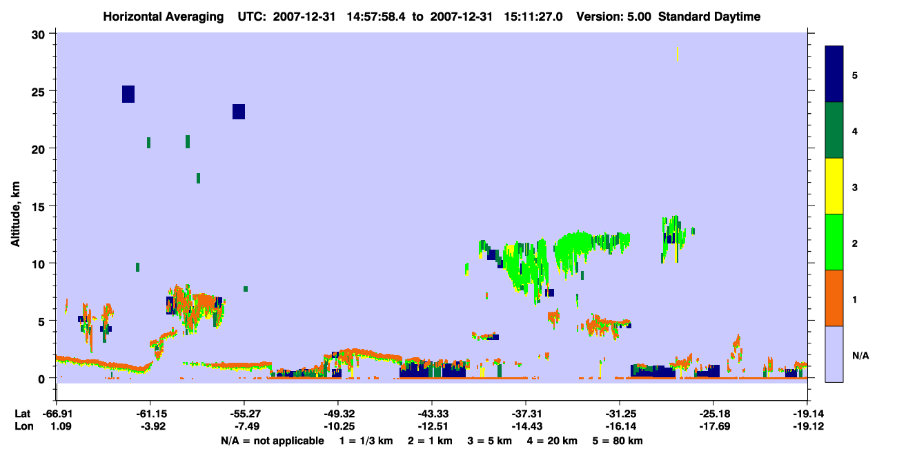897x460 pixels.
Task: Click the 'Lon' row label
Action: coord(23,426)
